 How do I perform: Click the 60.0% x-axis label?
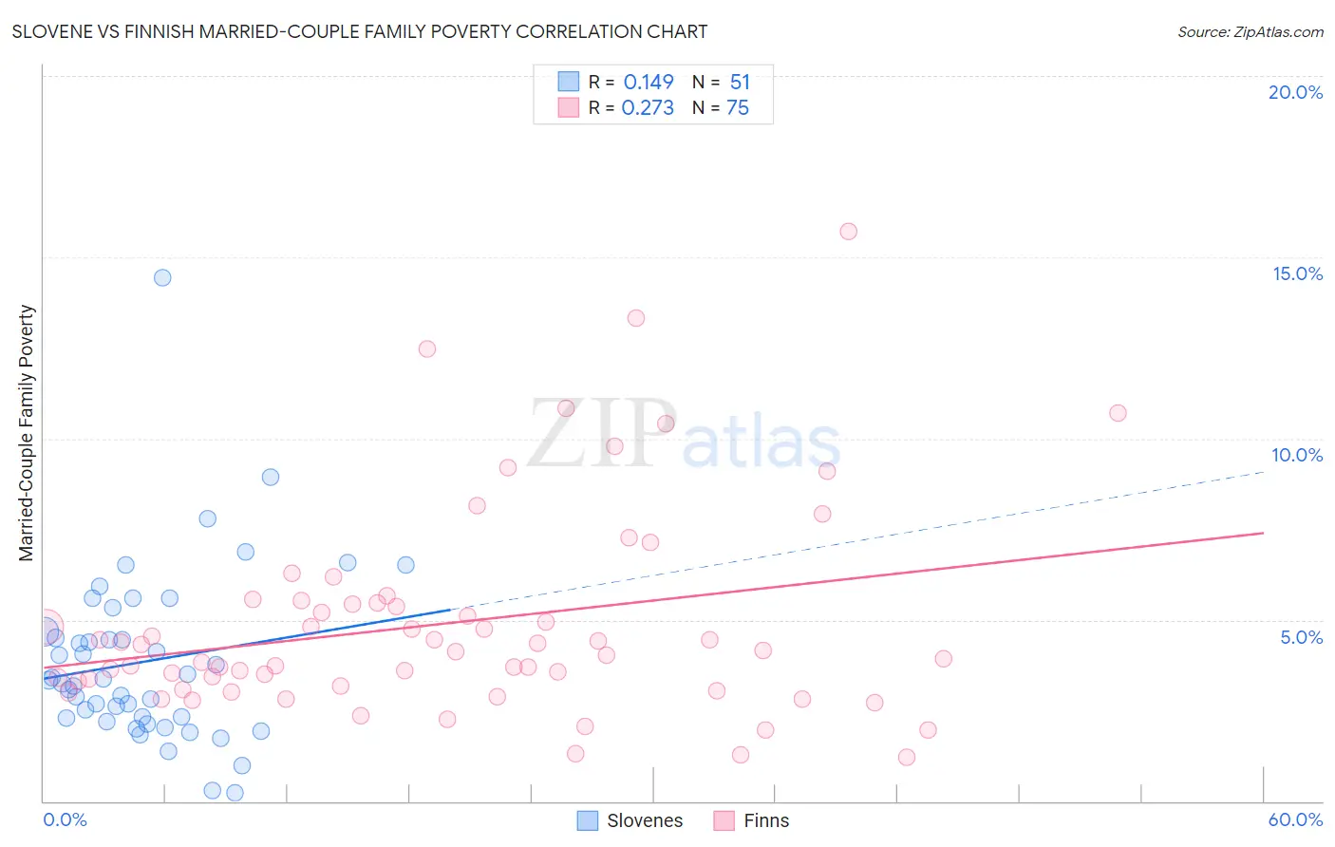(1295, 819)
